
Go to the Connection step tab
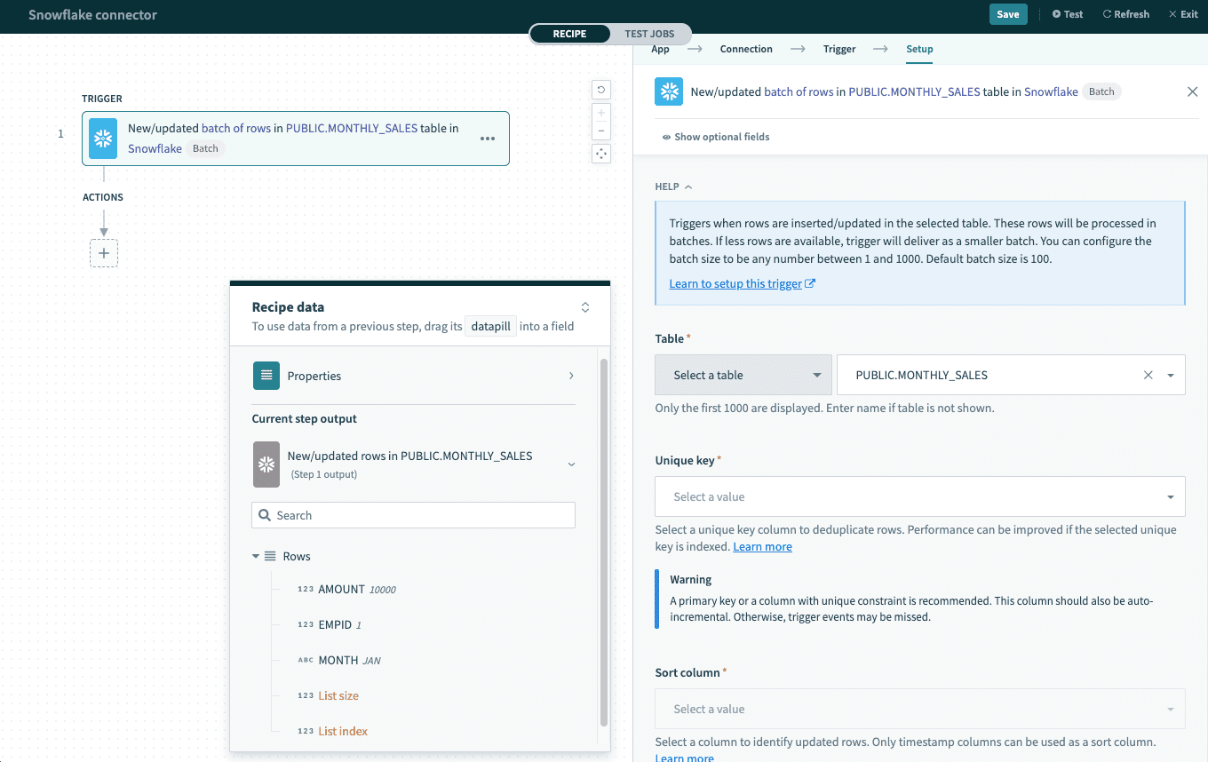click(745, 49)
